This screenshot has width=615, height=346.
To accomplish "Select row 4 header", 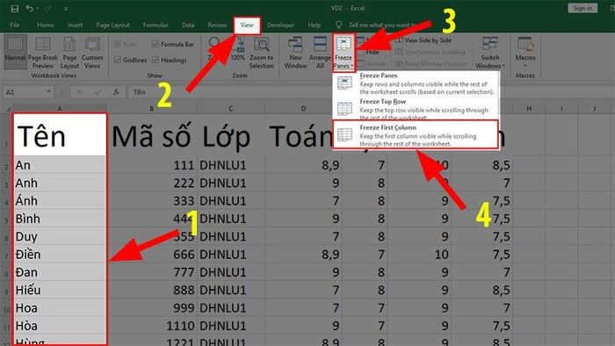I will coord(7,202).
